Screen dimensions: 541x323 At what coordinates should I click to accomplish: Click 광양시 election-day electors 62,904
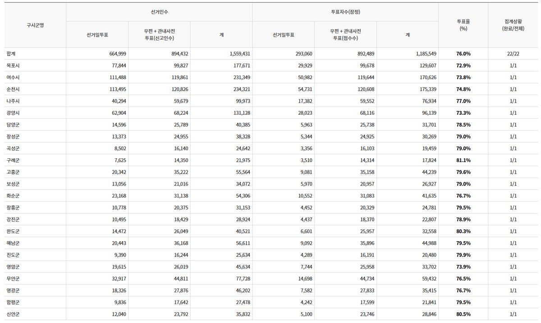119,113
